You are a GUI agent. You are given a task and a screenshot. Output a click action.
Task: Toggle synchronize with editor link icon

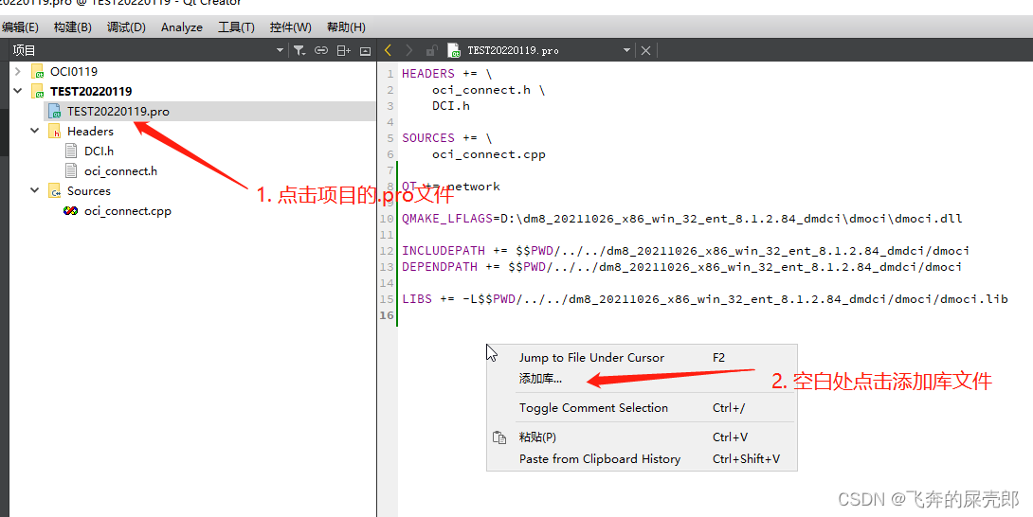[x=321, y=50]
